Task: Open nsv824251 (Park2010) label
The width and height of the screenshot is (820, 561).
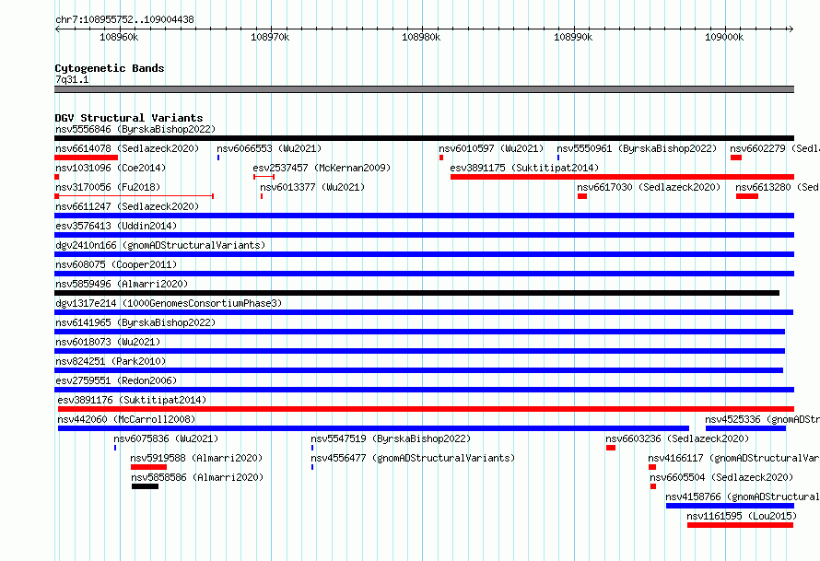Action: (111, 361)
